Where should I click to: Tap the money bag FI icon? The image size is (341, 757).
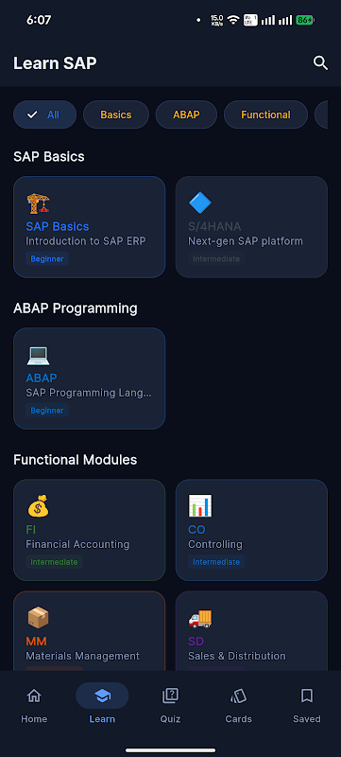pos(38,506)
